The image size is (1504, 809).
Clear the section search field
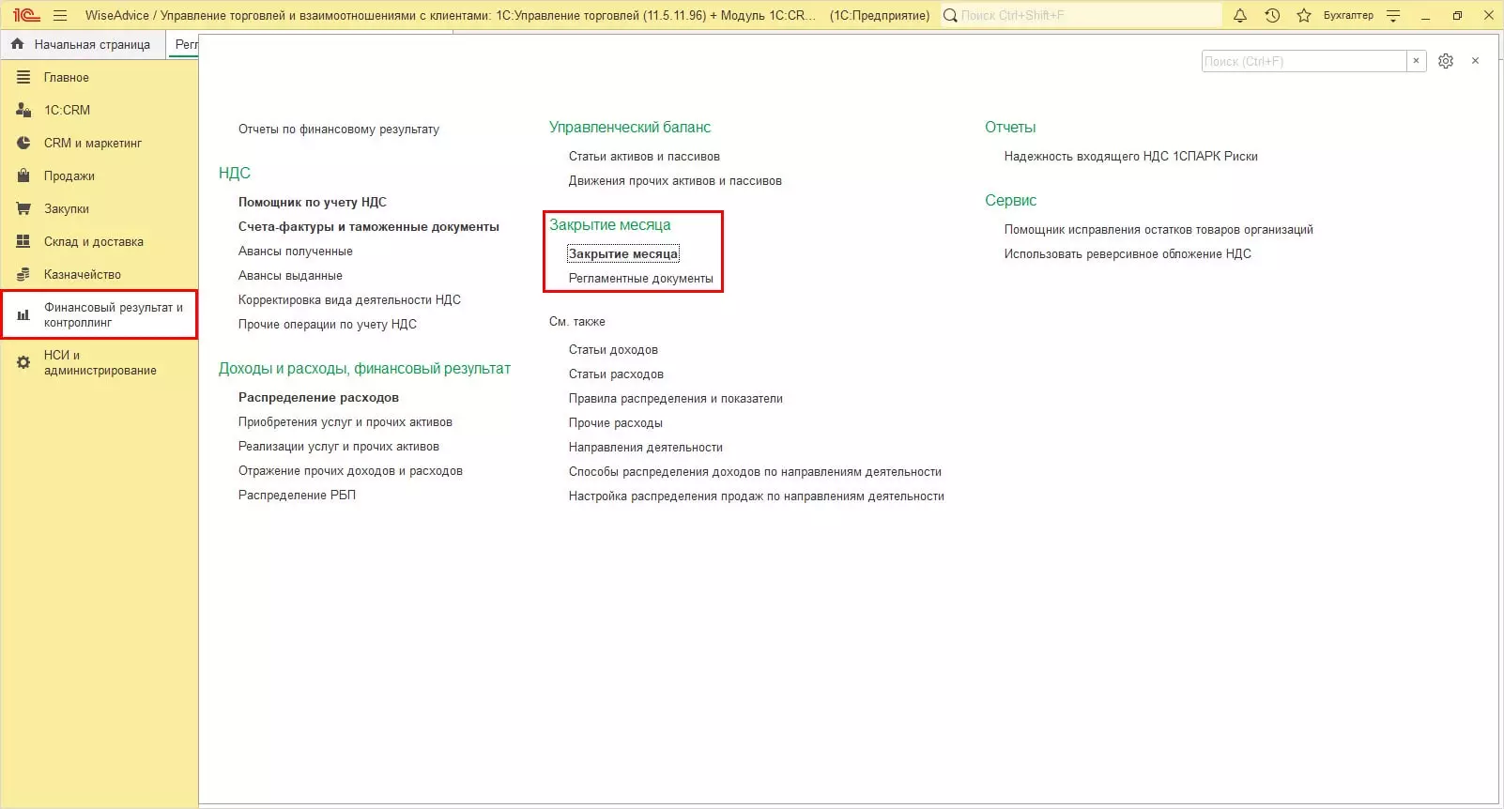pyautogui.click(x=1417, y=61)
